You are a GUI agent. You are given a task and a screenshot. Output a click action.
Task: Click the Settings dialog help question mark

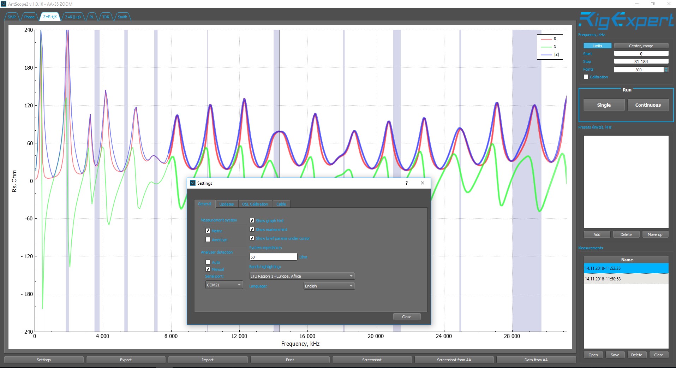tap(406, 183)
